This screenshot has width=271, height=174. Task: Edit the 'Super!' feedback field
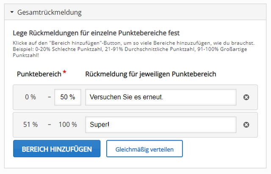click(160, 125)
